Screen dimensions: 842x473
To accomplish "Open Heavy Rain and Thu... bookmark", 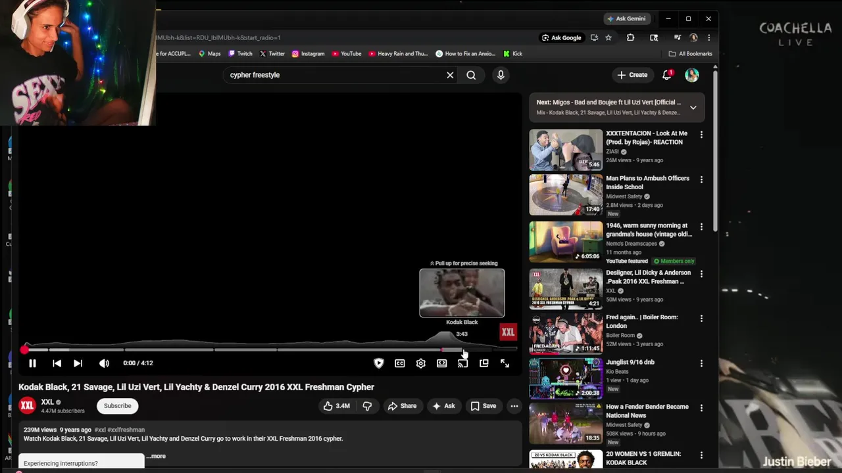I will pos(399,54).
